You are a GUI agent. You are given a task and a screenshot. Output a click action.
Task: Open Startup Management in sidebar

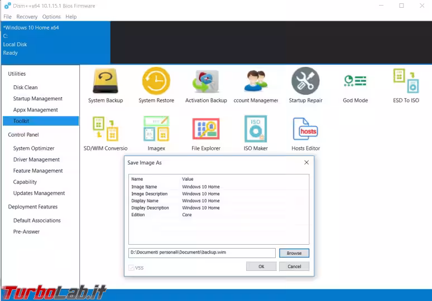click(38, 99)
